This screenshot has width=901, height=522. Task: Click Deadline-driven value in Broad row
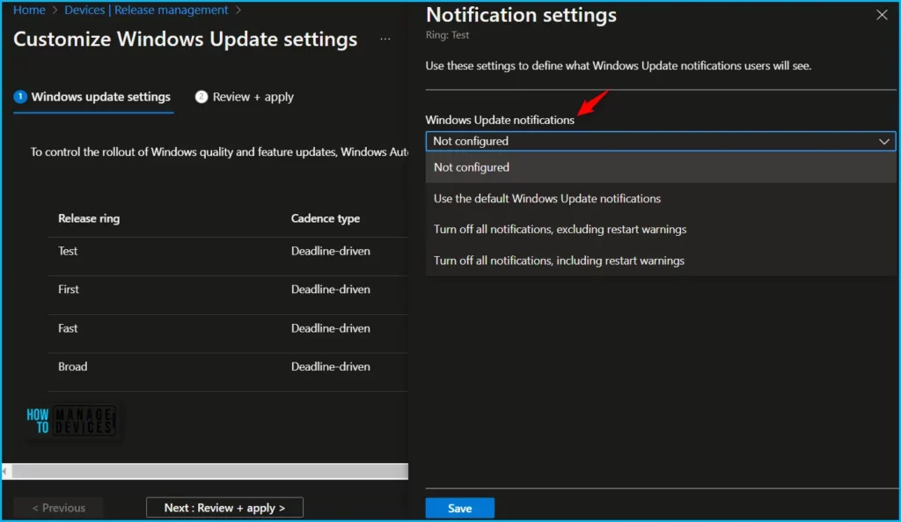tap(331, 367)
